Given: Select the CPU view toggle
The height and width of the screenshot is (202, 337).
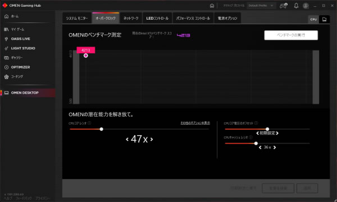Looking at the screenshot, I should pos(313,19).
